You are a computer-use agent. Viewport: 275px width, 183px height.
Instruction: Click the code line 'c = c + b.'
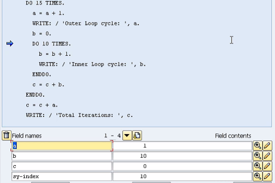tap(48, 85)
